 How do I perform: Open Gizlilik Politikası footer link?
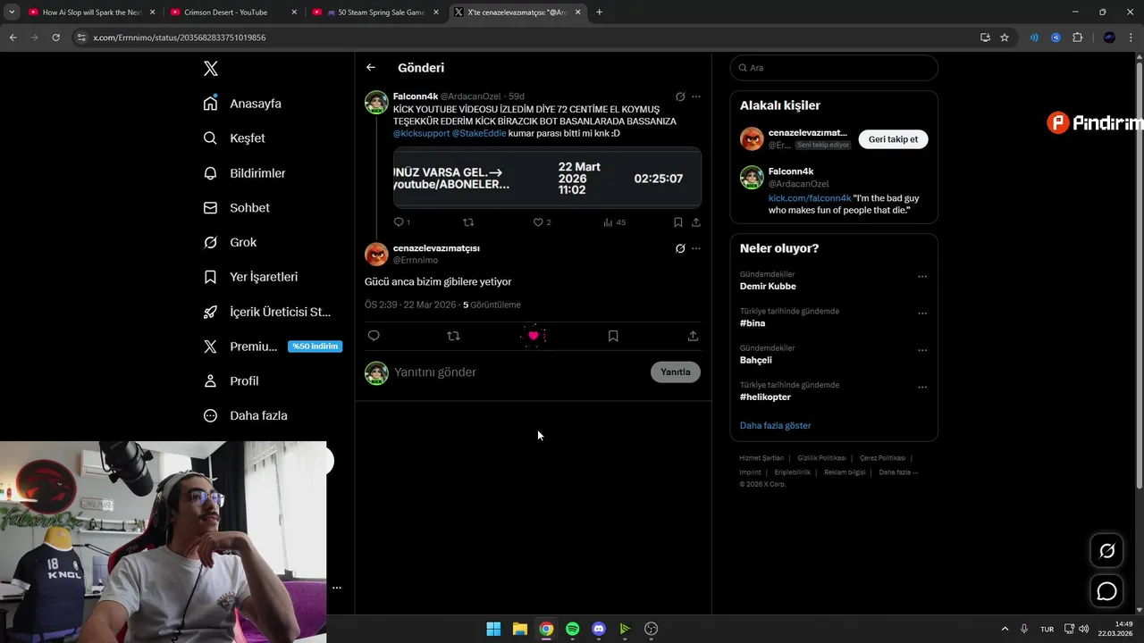821,458
